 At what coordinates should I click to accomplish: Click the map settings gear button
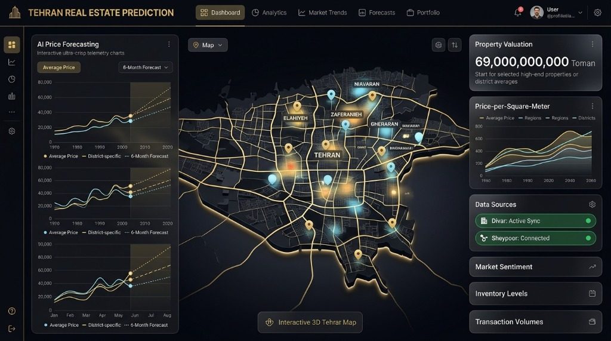(x=439, y=45)
